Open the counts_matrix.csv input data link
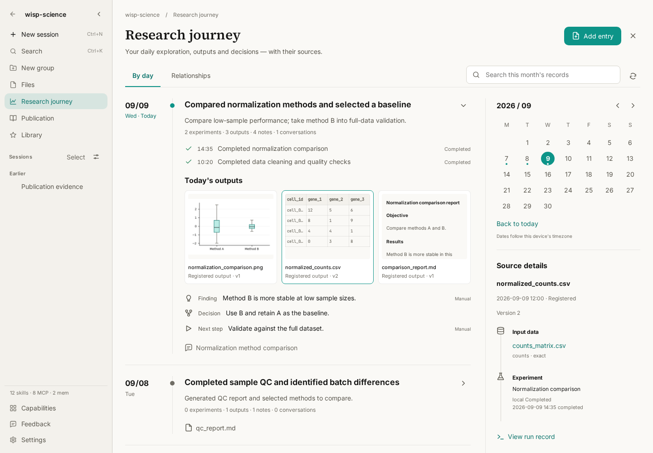 [x=539, y=346]
